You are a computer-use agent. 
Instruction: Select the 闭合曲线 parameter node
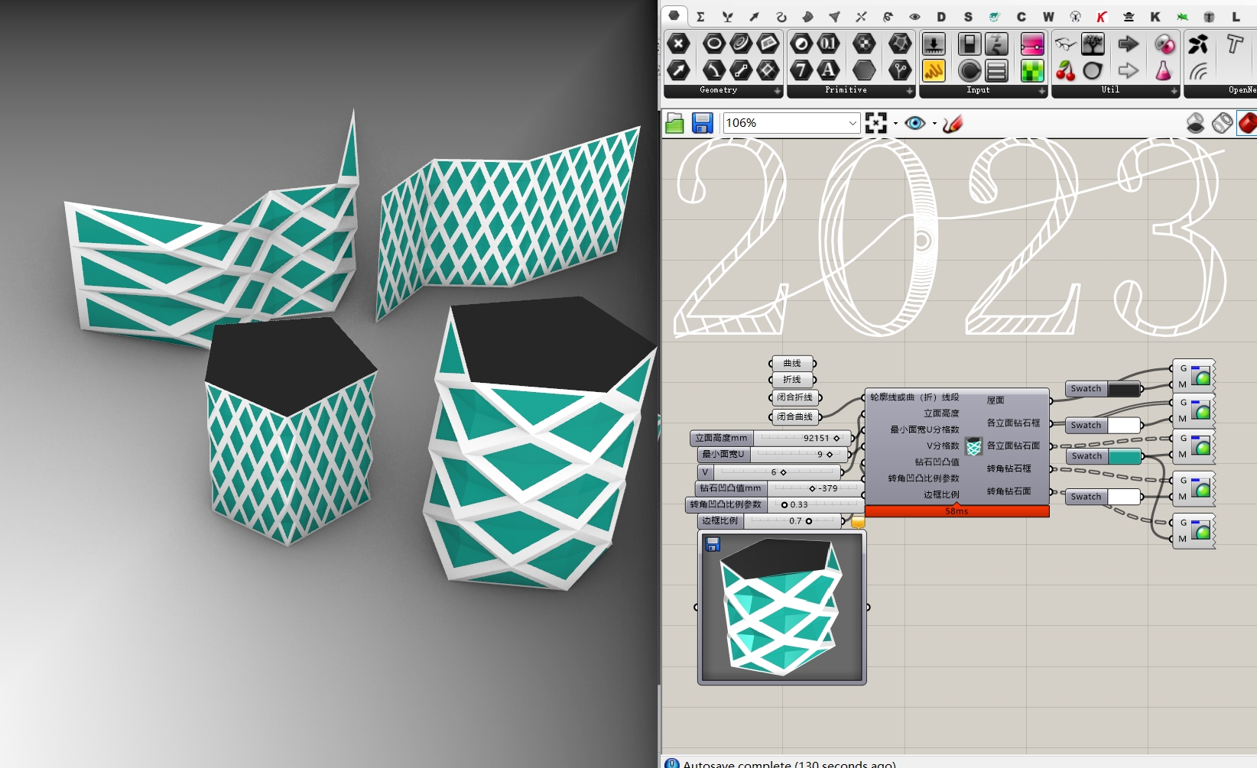click(x=795, y=416)
